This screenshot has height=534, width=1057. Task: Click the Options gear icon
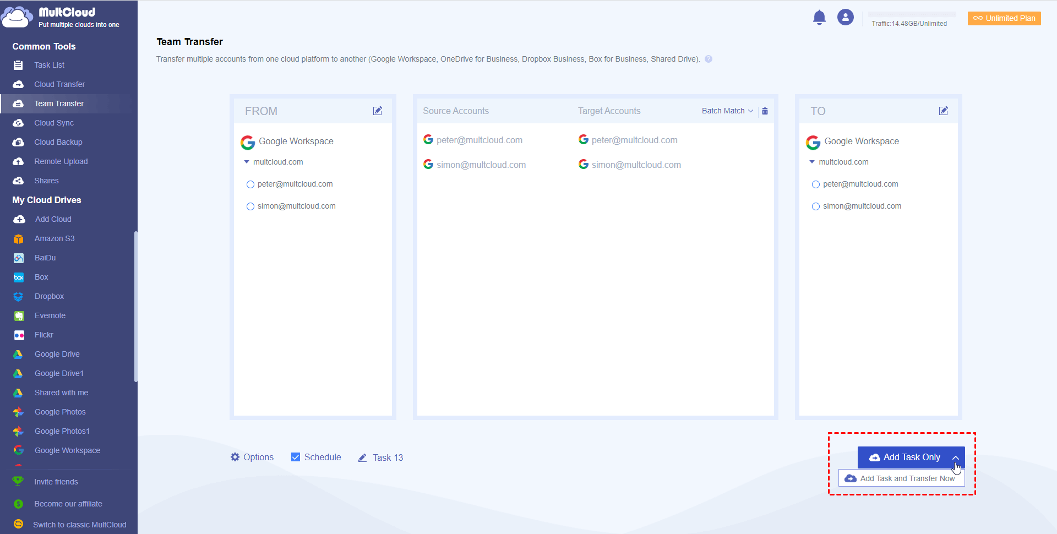pos(235,457)
